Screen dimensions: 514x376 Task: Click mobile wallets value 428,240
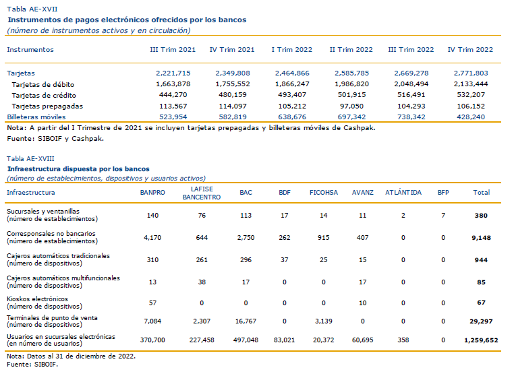click(x=471, y=117)
